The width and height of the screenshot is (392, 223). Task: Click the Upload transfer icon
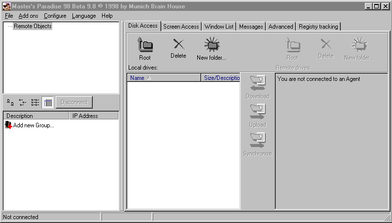pyautogui.click(x=257, y=111)
